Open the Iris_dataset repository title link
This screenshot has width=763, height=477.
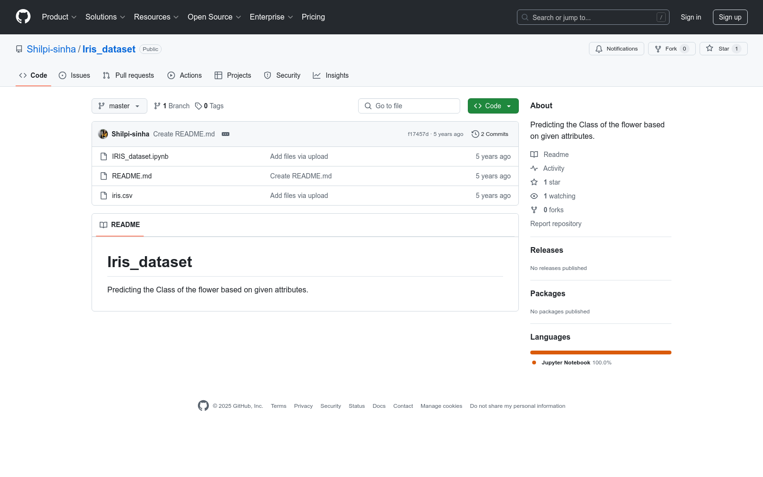109,49
